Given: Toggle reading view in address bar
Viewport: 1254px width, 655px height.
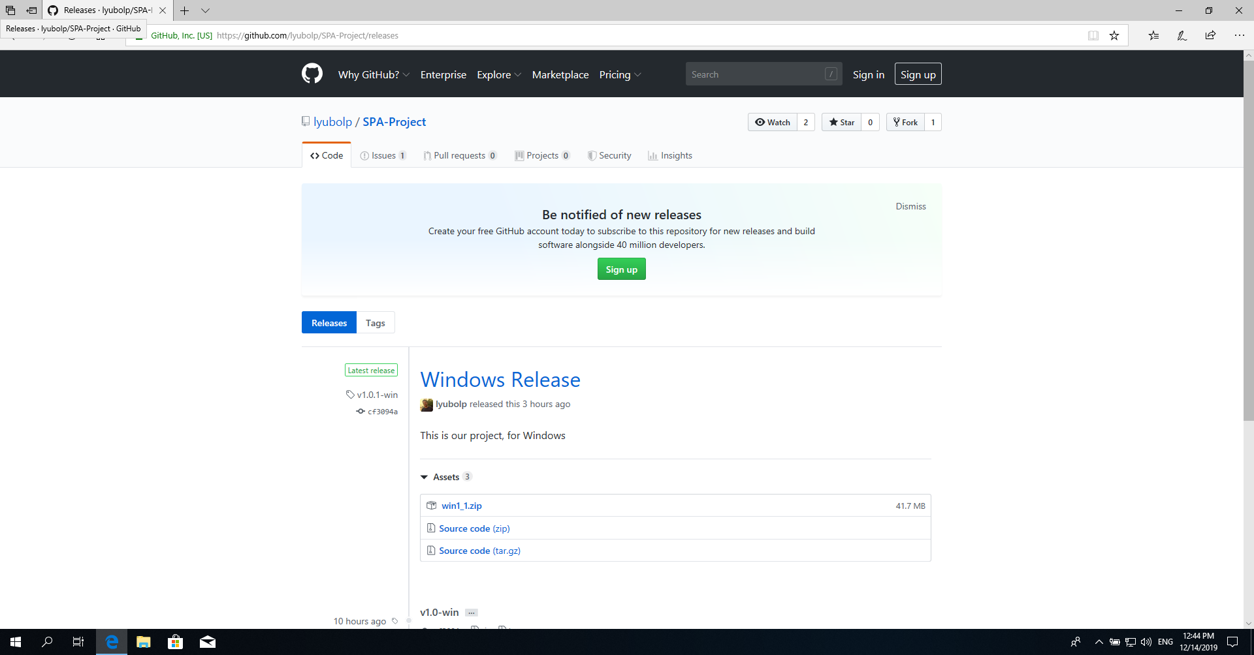Looking at the screenshot, I should click(1093, 35).
